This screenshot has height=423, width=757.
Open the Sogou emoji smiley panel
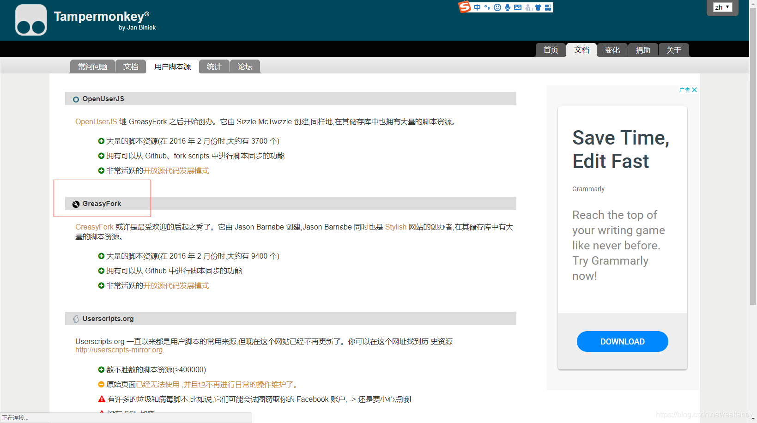497,7
